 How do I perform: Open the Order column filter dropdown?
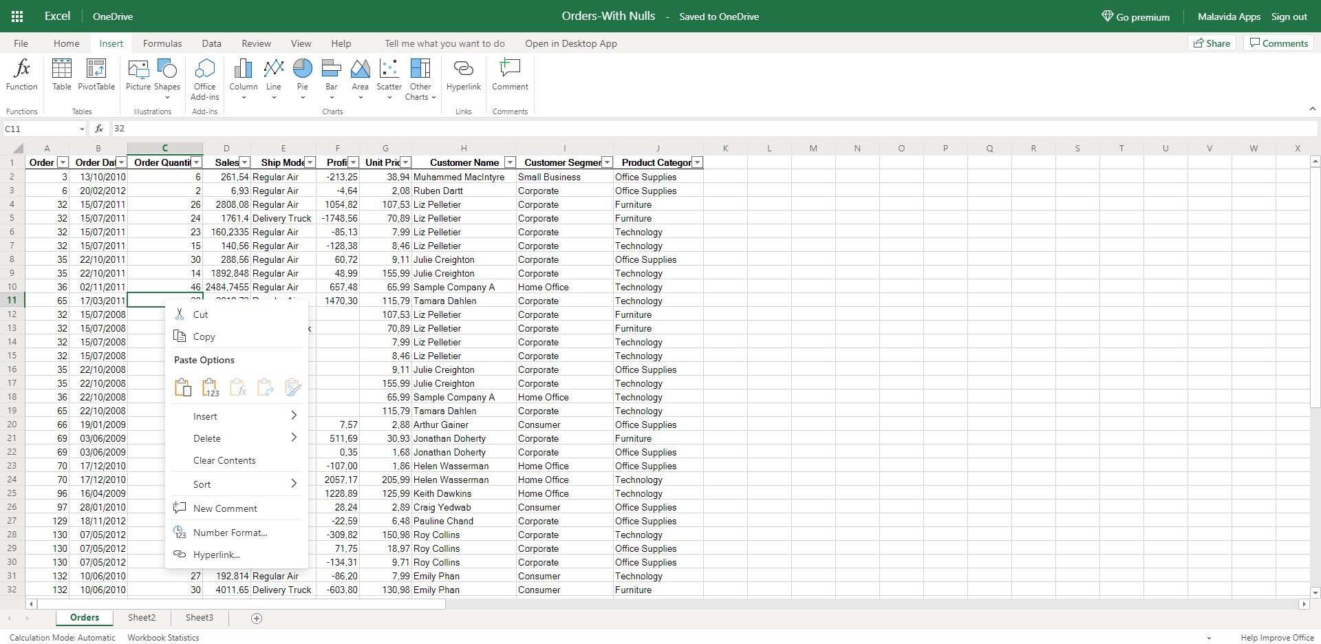tap(63, 162)
